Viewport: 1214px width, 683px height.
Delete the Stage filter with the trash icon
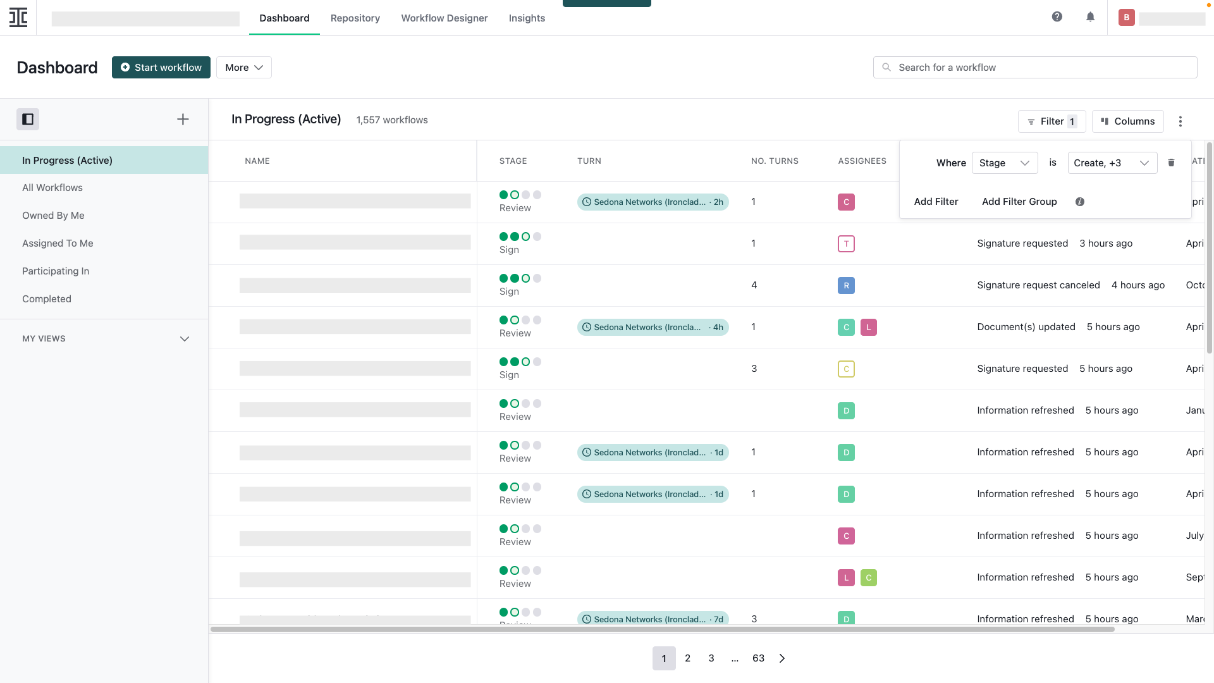point(1172,163)
